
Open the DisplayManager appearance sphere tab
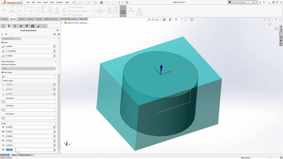click(27, 26)
